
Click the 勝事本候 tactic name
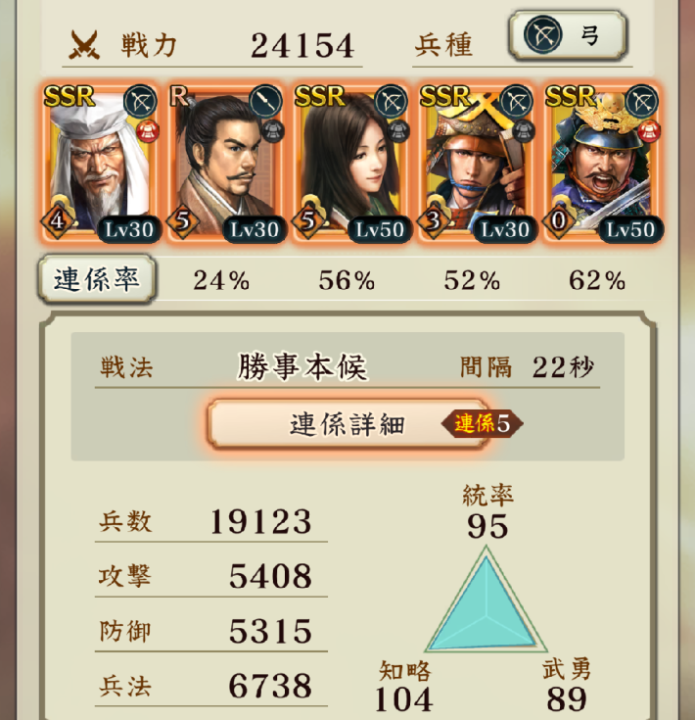pos(301,367)
